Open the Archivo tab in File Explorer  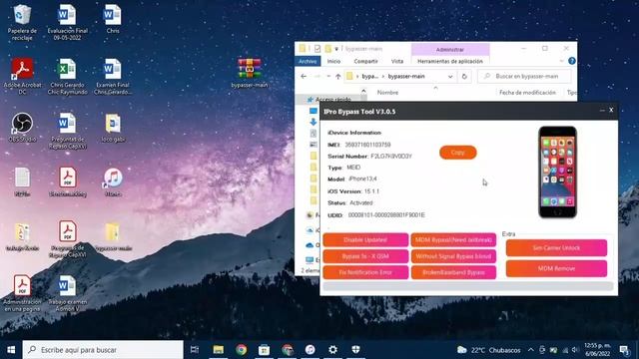(x=308, y=61)
